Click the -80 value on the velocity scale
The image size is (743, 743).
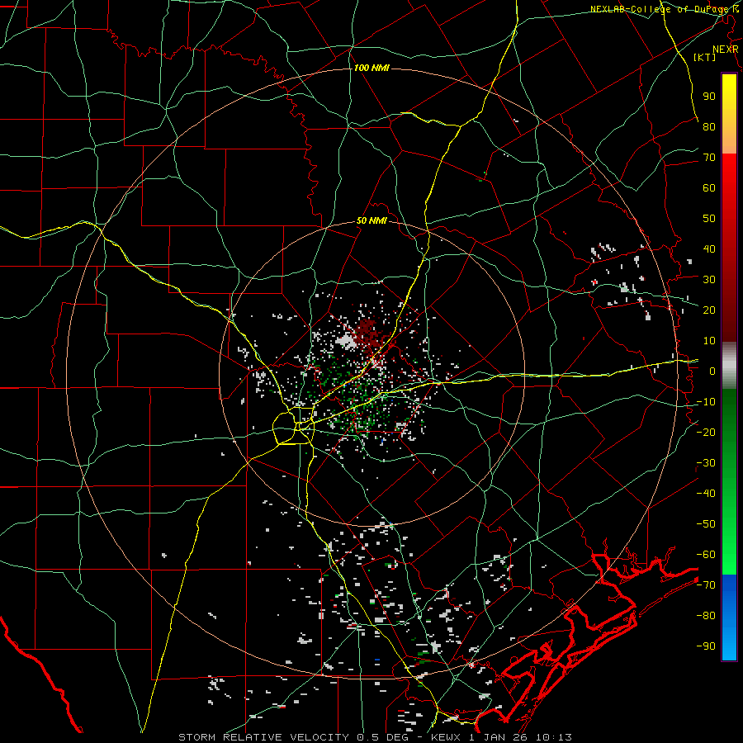pyautogui.click(x=706, y=616)
